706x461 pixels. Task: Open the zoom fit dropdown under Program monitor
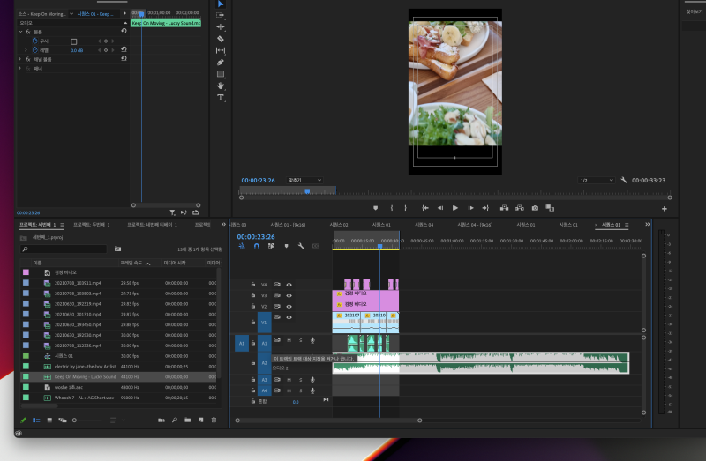304,180
